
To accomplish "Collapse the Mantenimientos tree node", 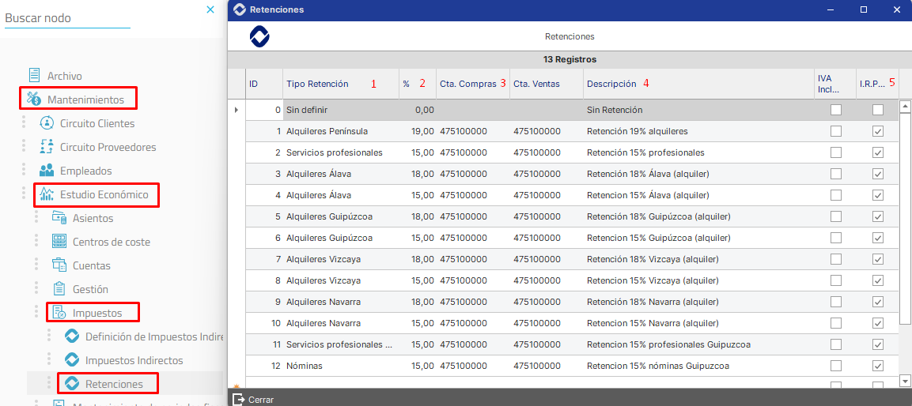I will [85, 100].
